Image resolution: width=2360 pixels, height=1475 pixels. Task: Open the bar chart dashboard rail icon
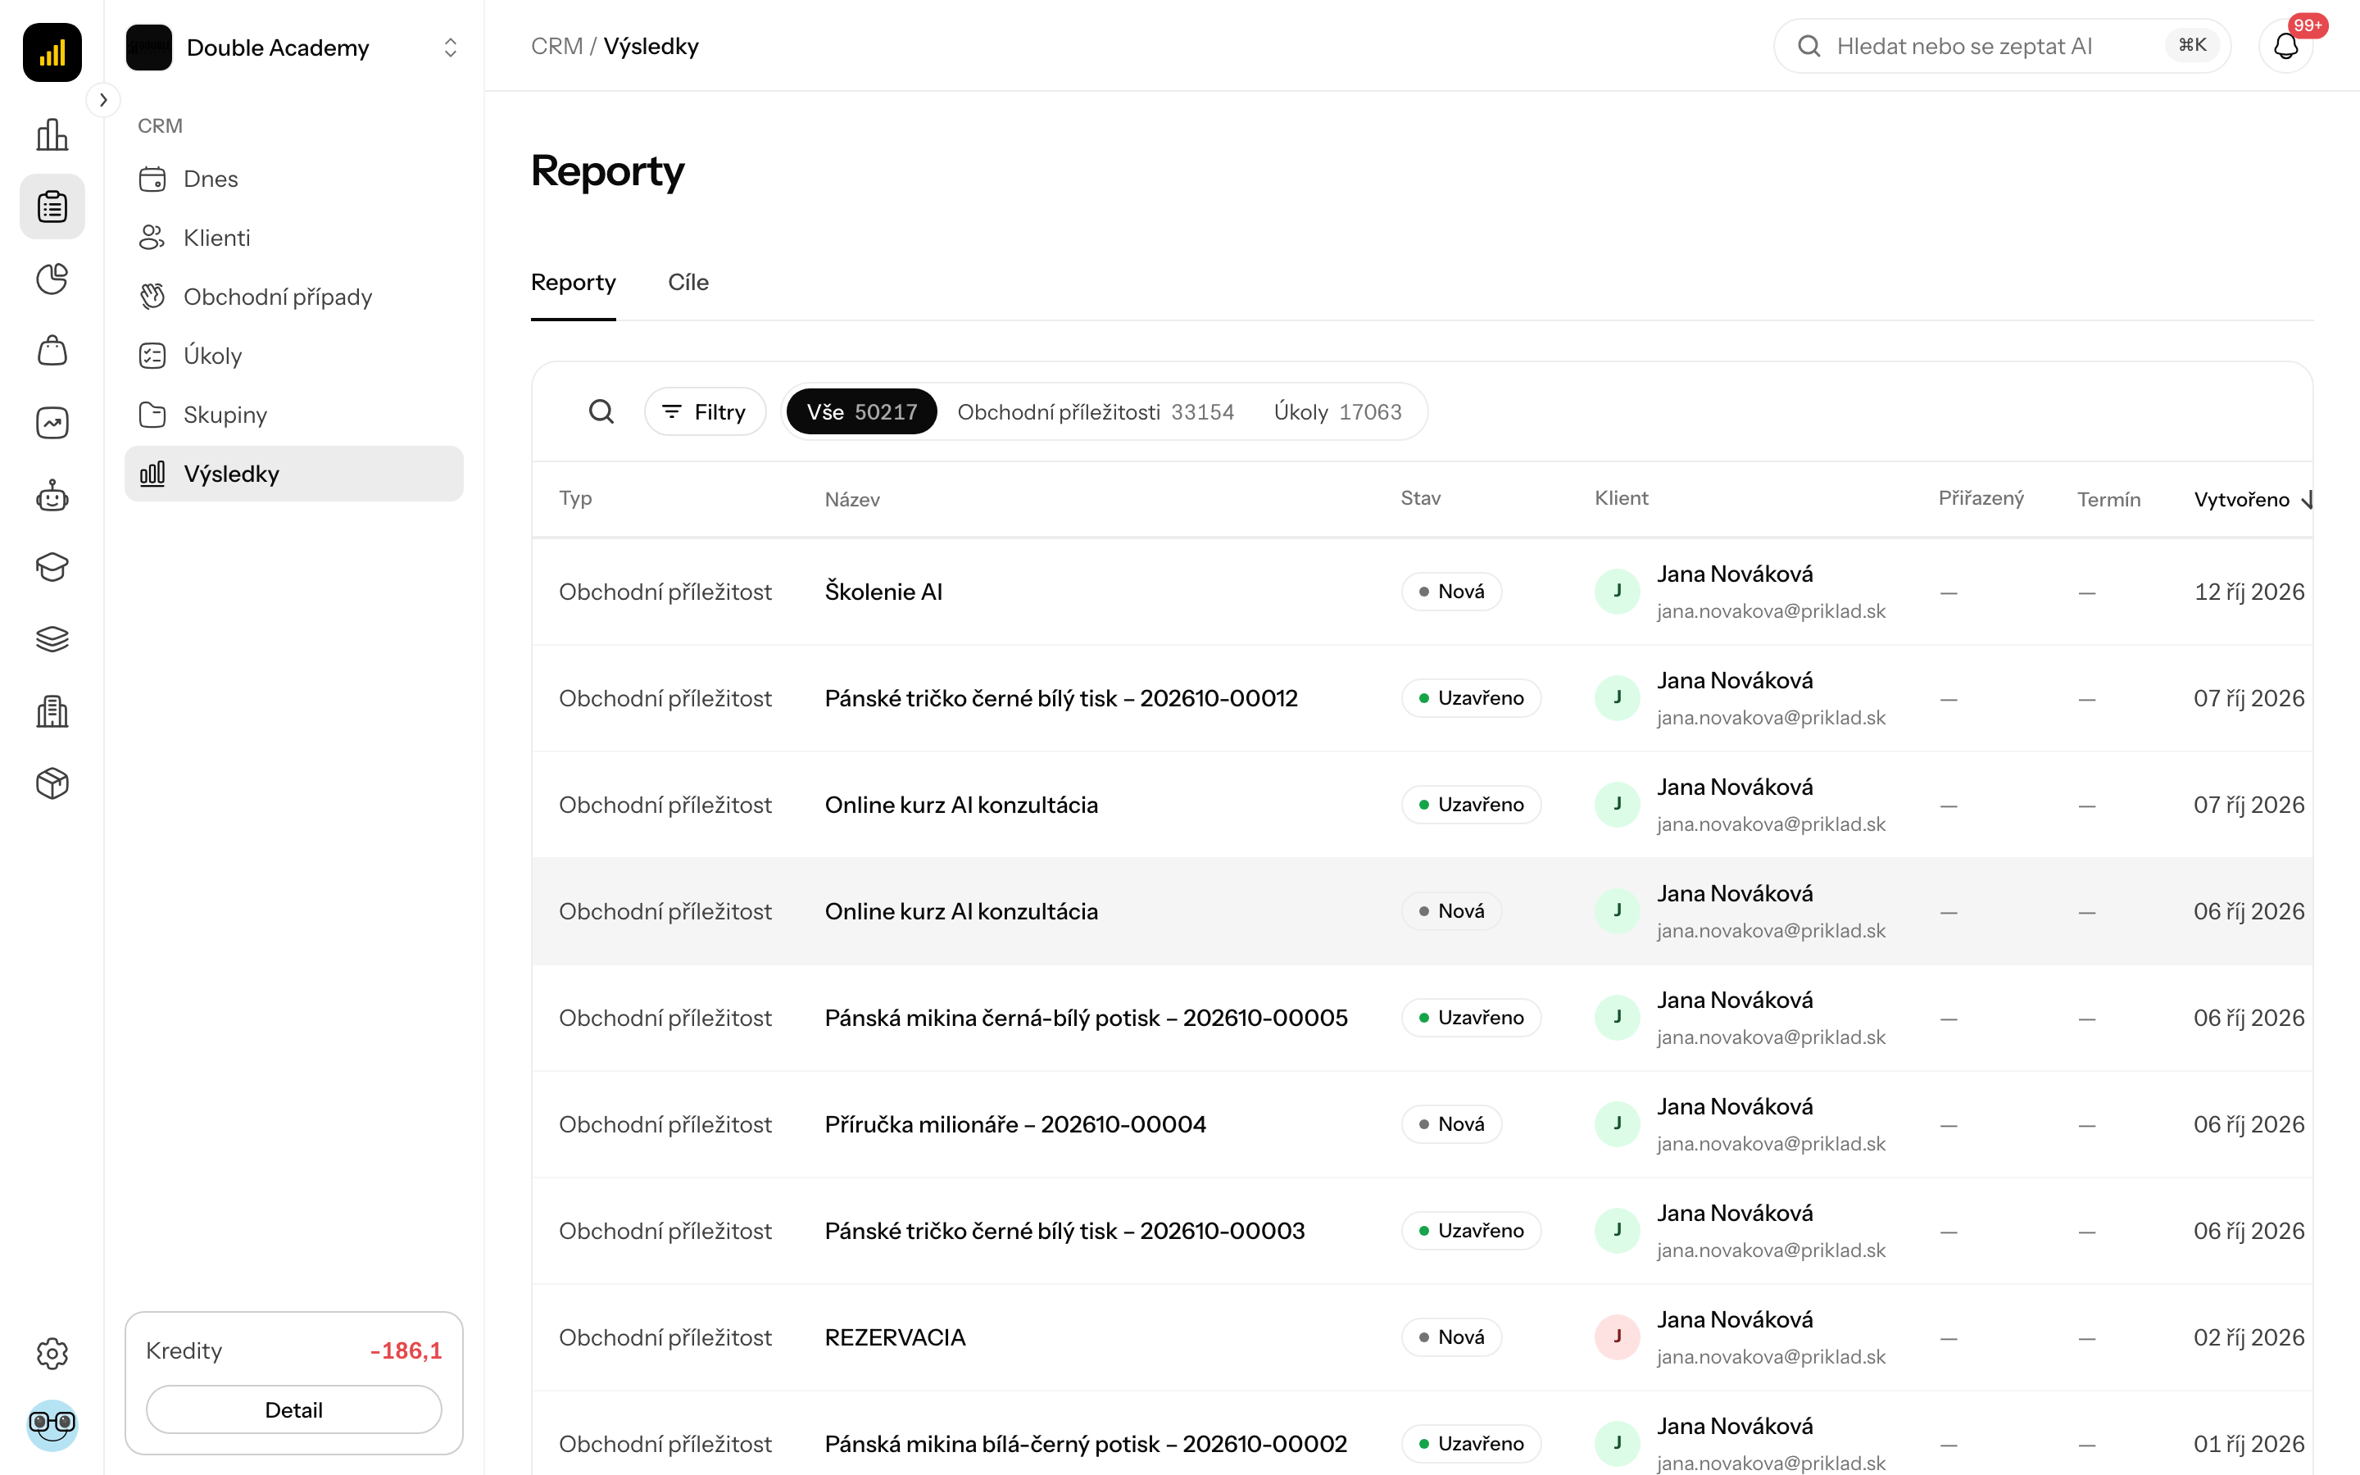point(52,134)
